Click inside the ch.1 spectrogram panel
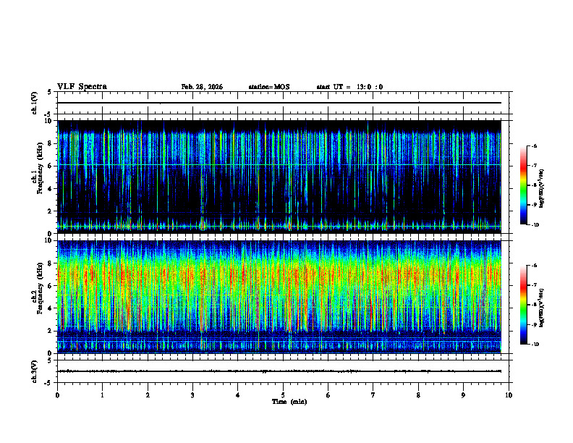The height and width of the screenshot is (443, 573). click(x=279, y=177)
